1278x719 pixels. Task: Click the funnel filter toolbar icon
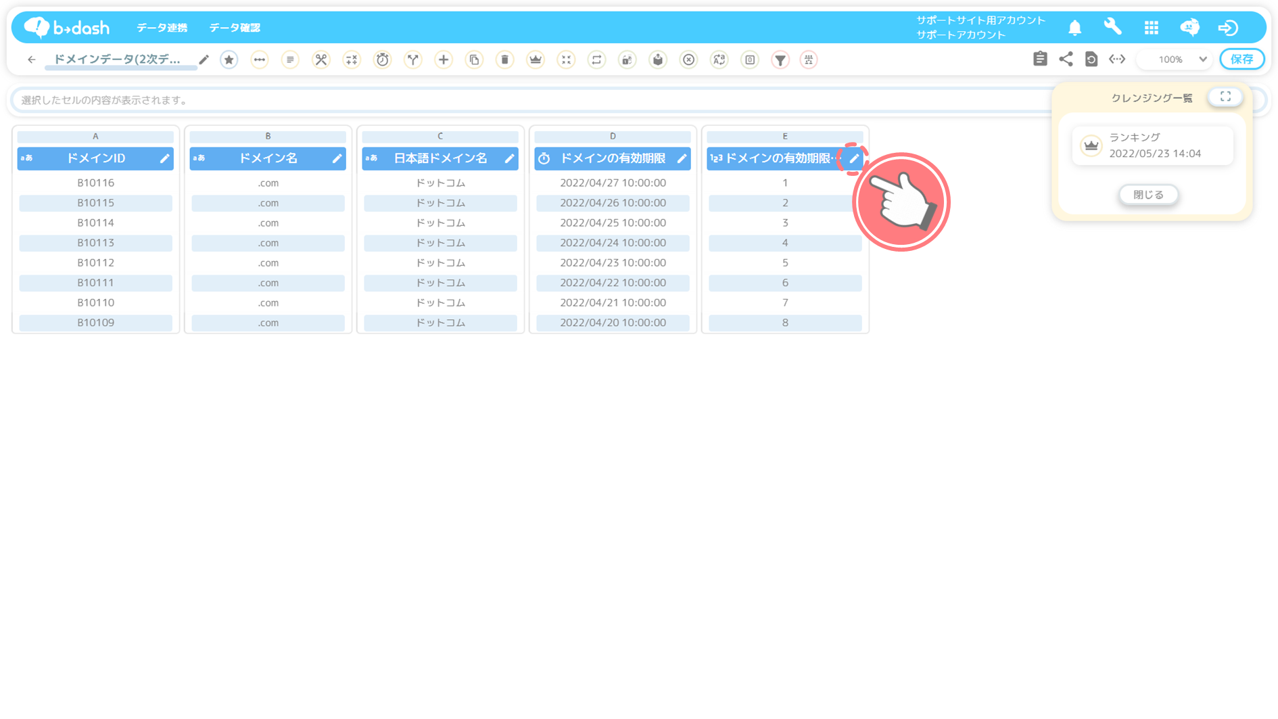point(780,60)
